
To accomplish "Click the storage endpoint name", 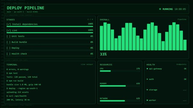I will (153, 90).
